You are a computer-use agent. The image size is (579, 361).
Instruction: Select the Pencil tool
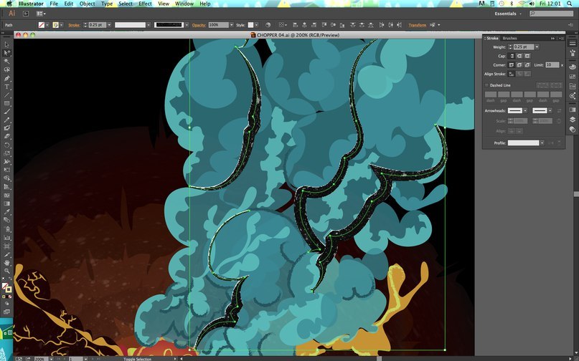coord(6,120)
